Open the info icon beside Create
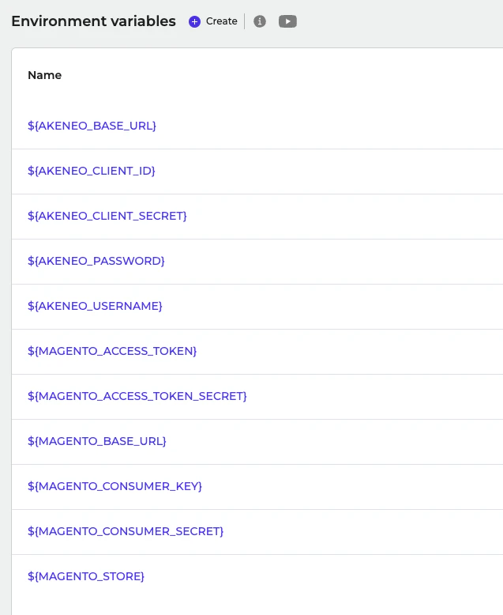Screen dimensions: 503x615 click(260, 21)
